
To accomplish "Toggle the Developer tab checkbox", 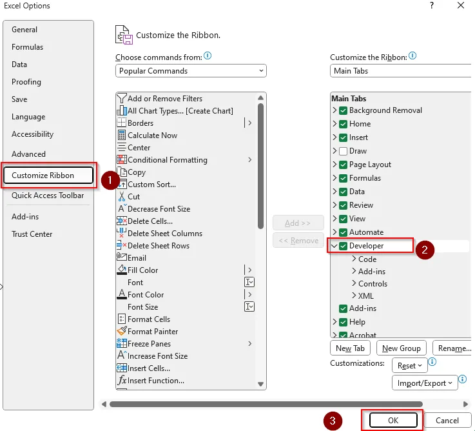I will pos(343,246).
